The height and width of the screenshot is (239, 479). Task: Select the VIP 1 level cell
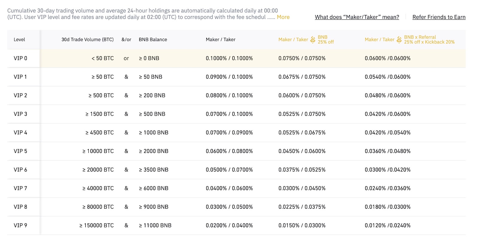(x=20, y=77)
